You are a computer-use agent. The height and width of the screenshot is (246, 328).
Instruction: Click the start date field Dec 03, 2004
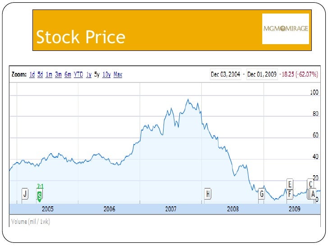[x=225, y=74]
